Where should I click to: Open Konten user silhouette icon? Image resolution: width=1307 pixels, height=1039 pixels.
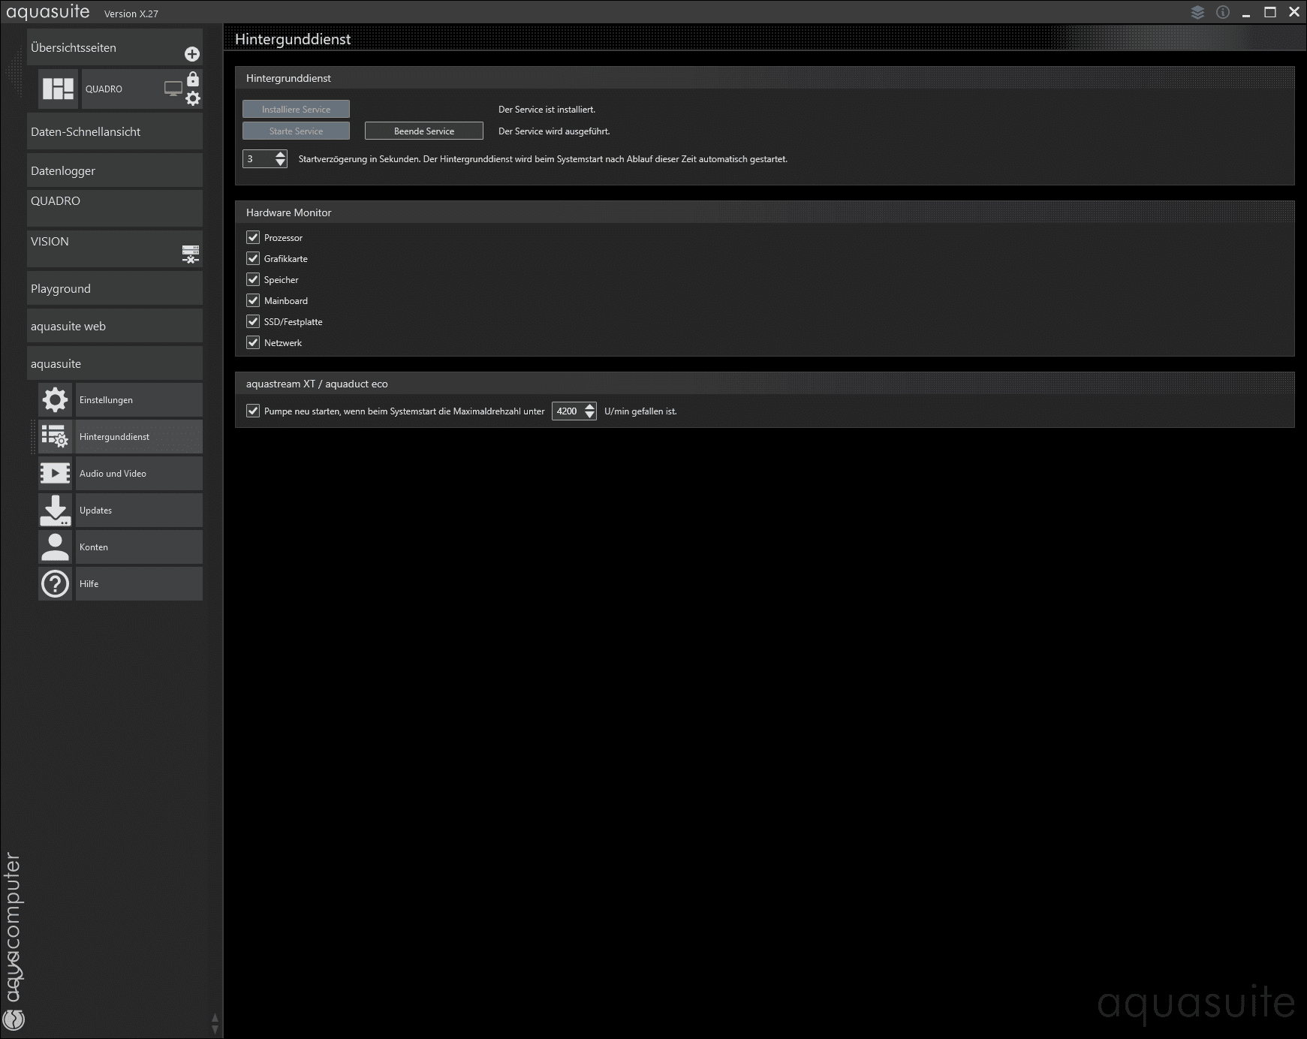56,547
